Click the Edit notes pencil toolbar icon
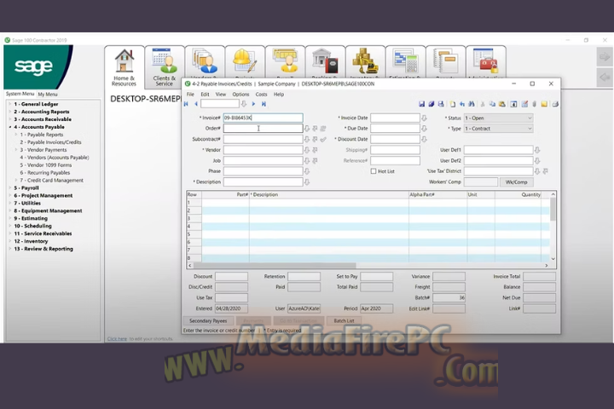 524,104
